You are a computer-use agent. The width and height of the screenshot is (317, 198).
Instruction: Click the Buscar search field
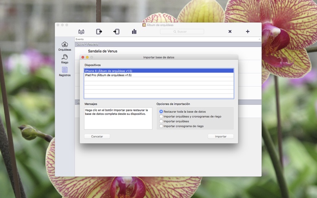click(182, 32)
